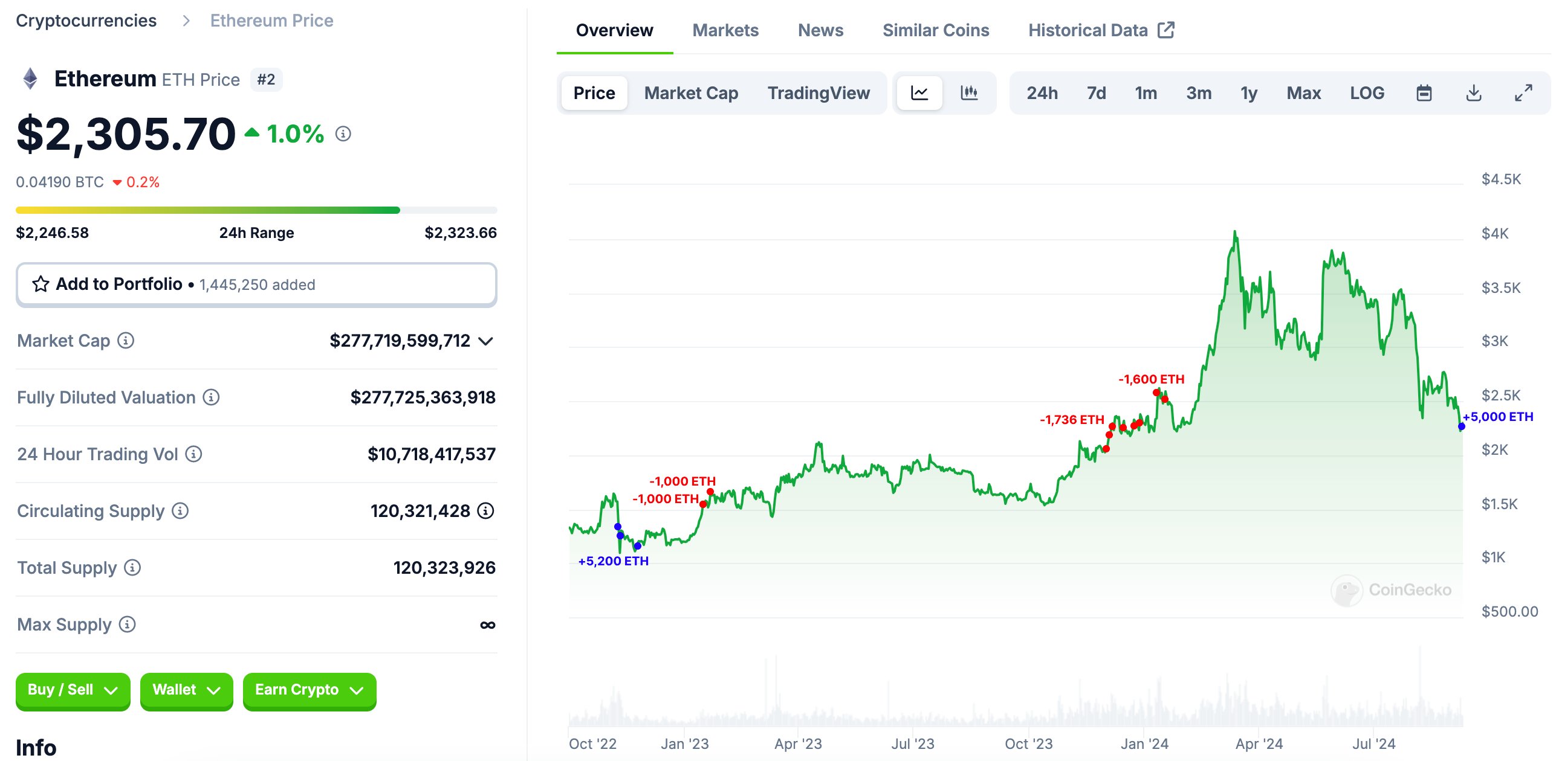The height and width of the screenshot is (761, 1556).
Task: Open the Wallet dropdown
Action: point(186,690)
